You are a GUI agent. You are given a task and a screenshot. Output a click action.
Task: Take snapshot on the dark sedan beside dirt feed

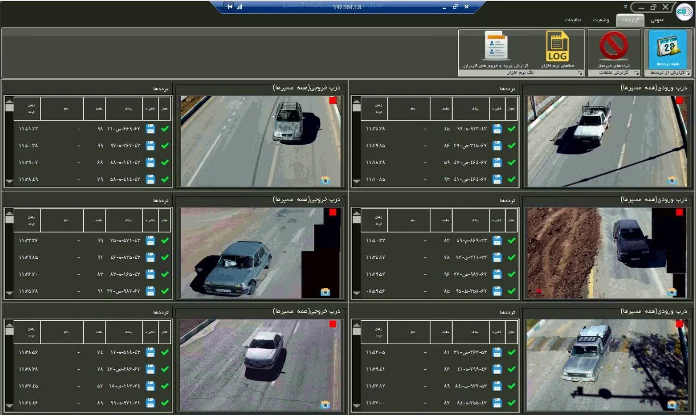[672, 292]
